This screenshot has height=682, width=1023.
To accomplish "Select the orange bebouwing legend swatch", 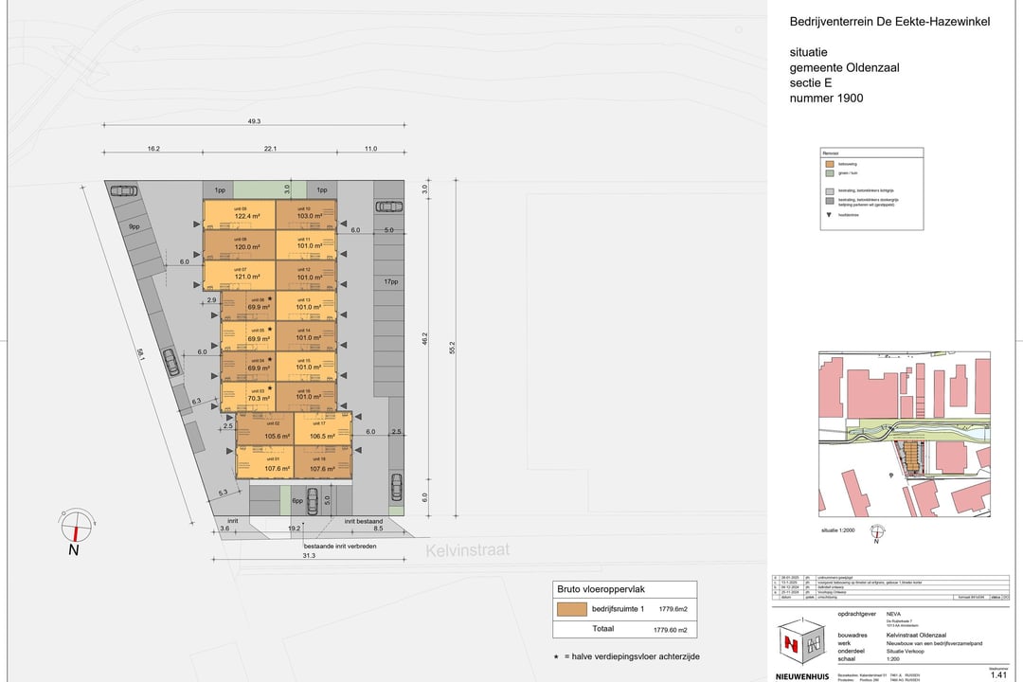I will click(829, 165).
